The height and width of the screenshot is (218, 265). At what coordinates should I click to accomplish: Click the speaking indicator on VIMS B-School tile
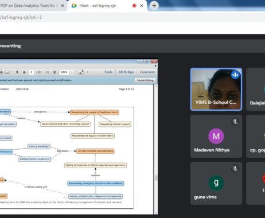click(235, 75)
